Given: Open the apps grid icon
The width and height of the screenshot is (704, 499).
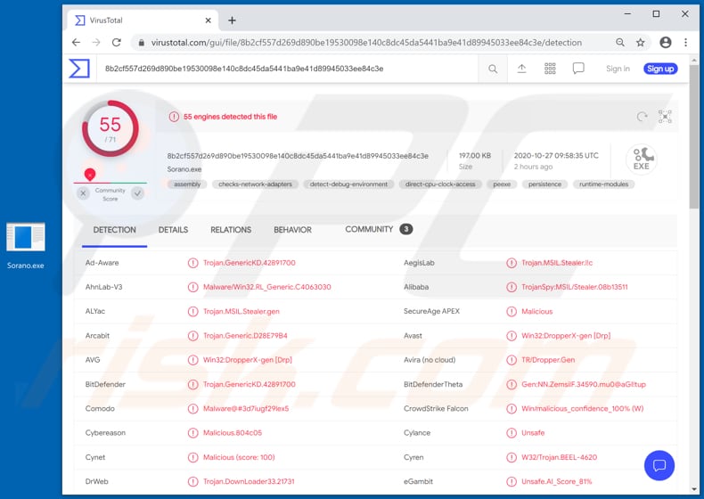Looking at the screenshot, I should (x=550, y=69).
